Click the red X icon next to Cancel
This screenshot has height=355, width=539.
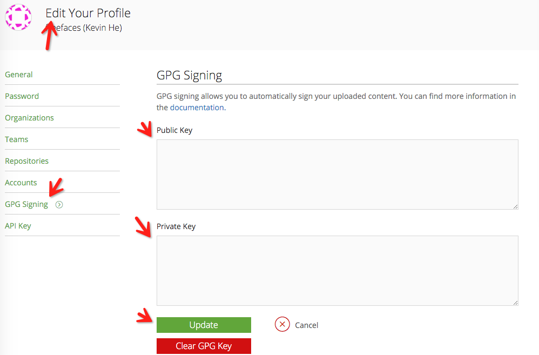tap(282, 325)
